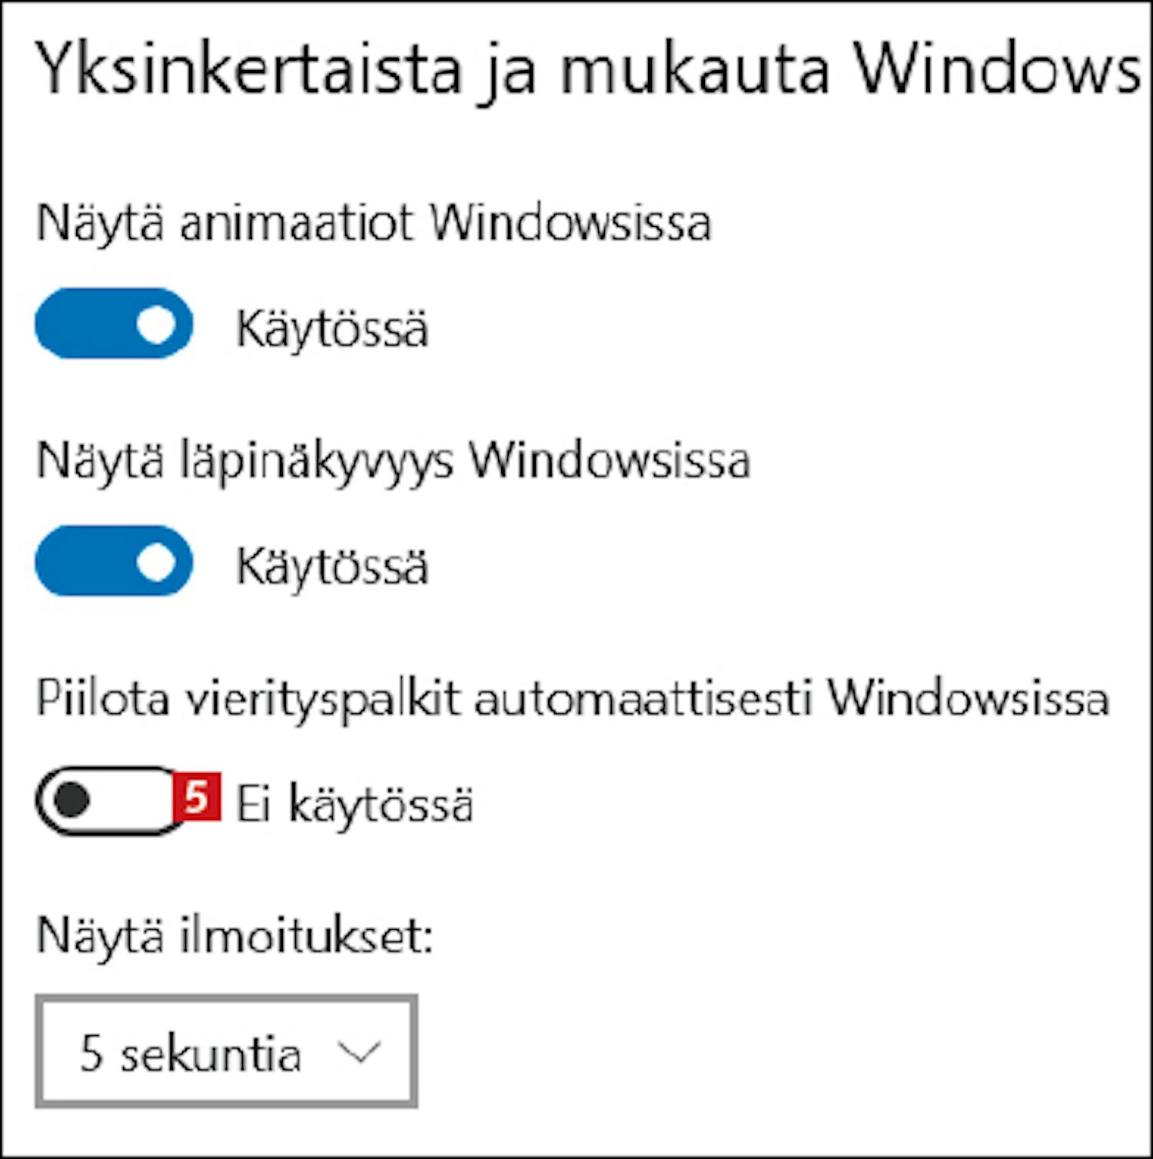
Task: Click the Näytä animaatiot Windowsissa label
Action: tap(374, 224)
